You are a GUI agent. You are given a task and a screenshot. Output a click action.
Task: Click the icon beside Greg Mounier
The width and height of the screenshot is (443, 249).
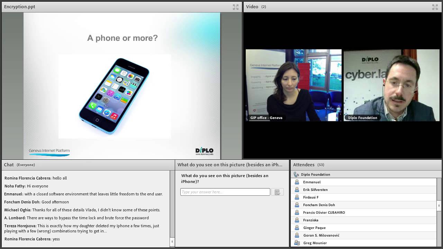(x=297, y=243)
